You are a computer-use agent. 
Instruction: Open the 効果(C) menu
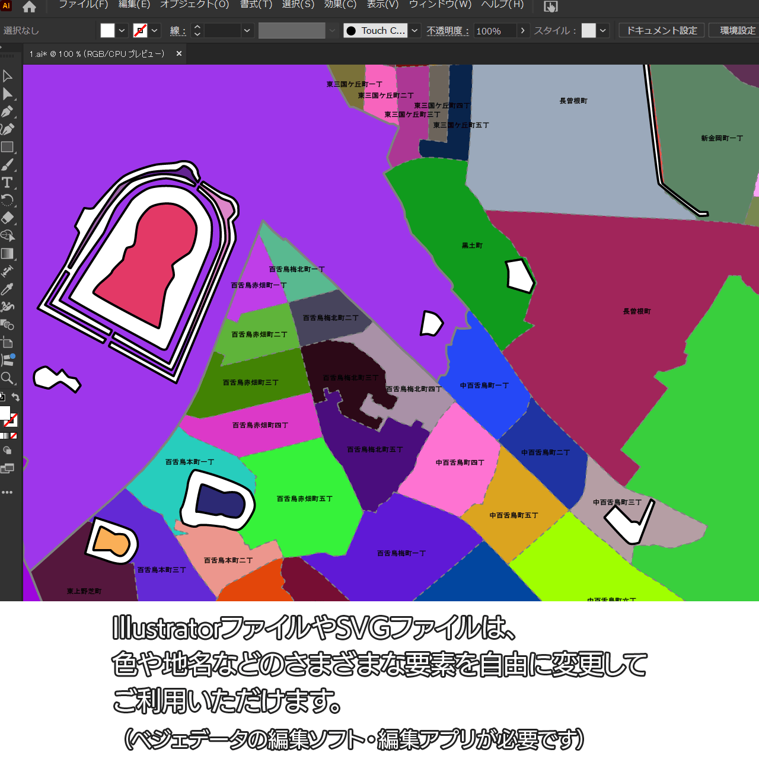340,5
